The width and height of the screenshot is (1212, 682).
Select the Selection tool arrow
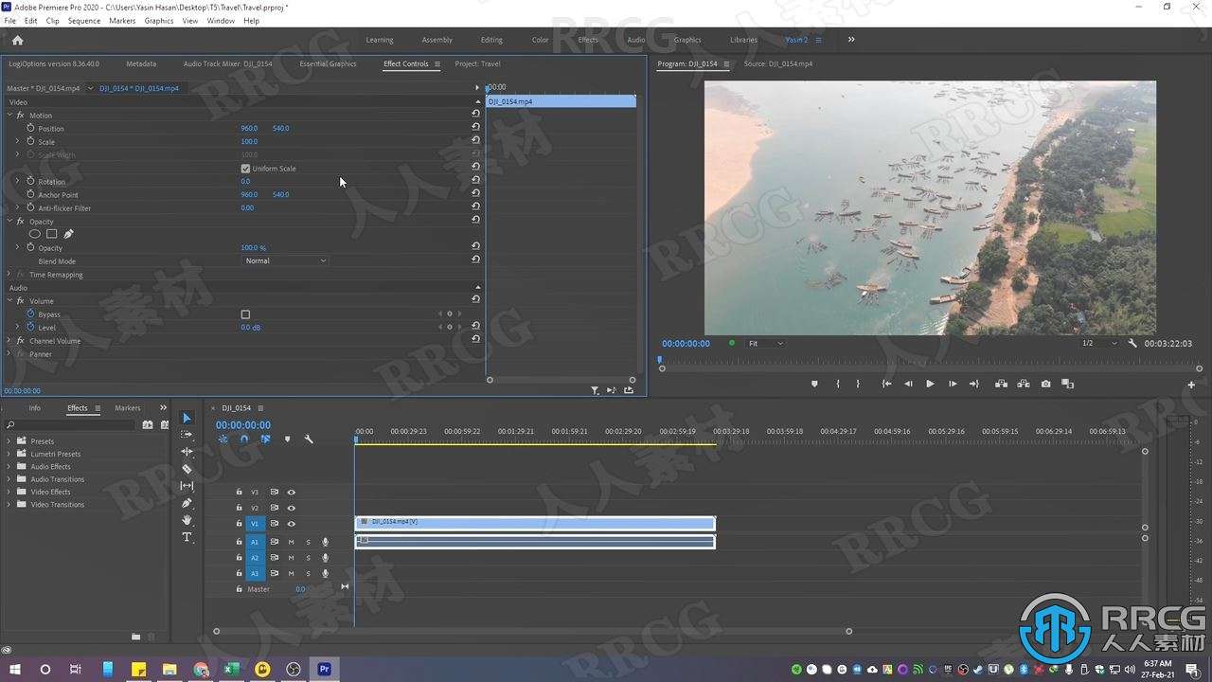[x=187, y=418]
